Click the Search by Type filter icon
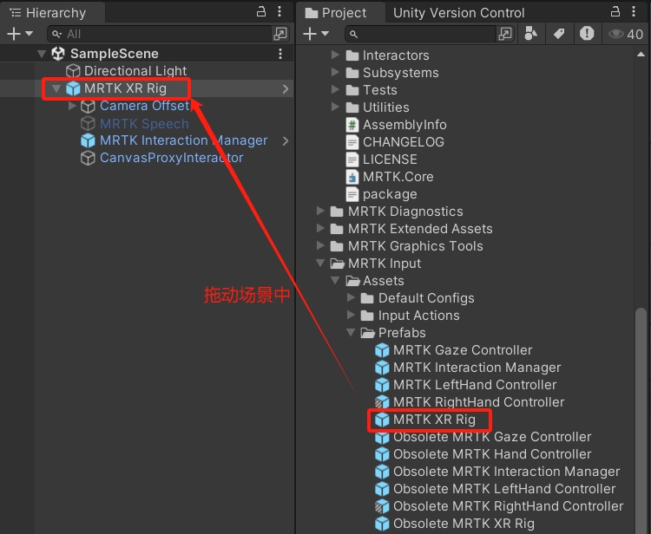This screenshot has height=534, width=651. coord(531,34)
